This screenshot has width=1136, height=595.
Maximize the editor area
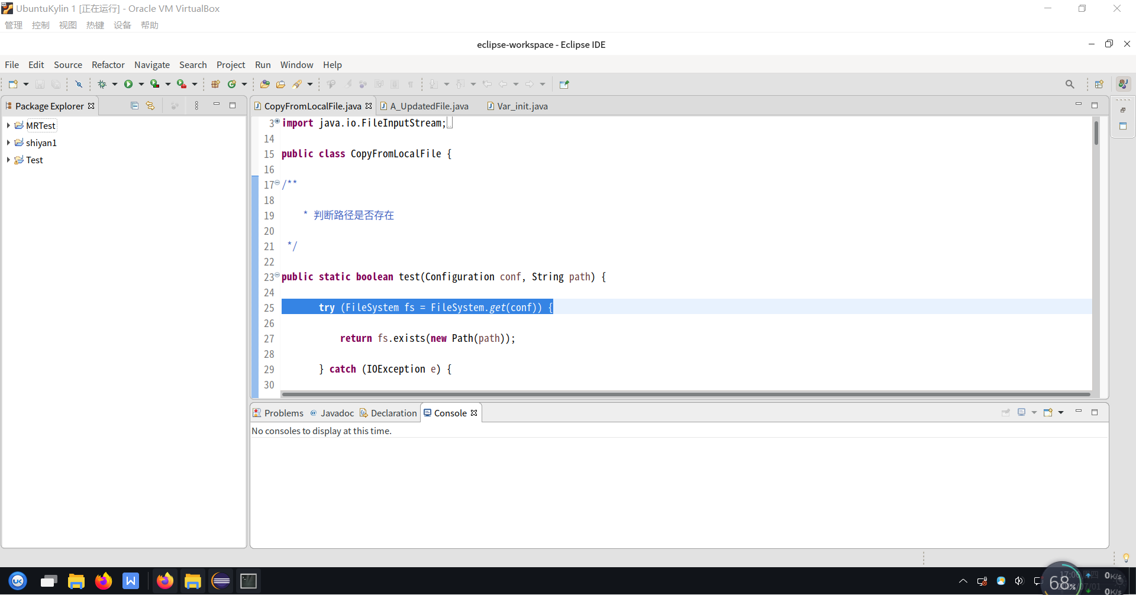tap(1095, 105)
